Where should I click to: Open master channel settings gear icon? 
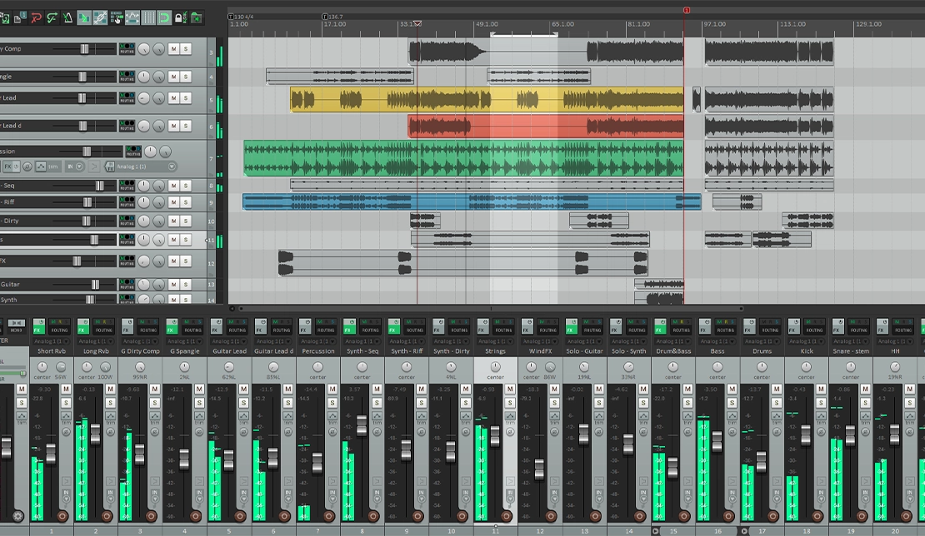pyautogui.click(x=17, y=516)
